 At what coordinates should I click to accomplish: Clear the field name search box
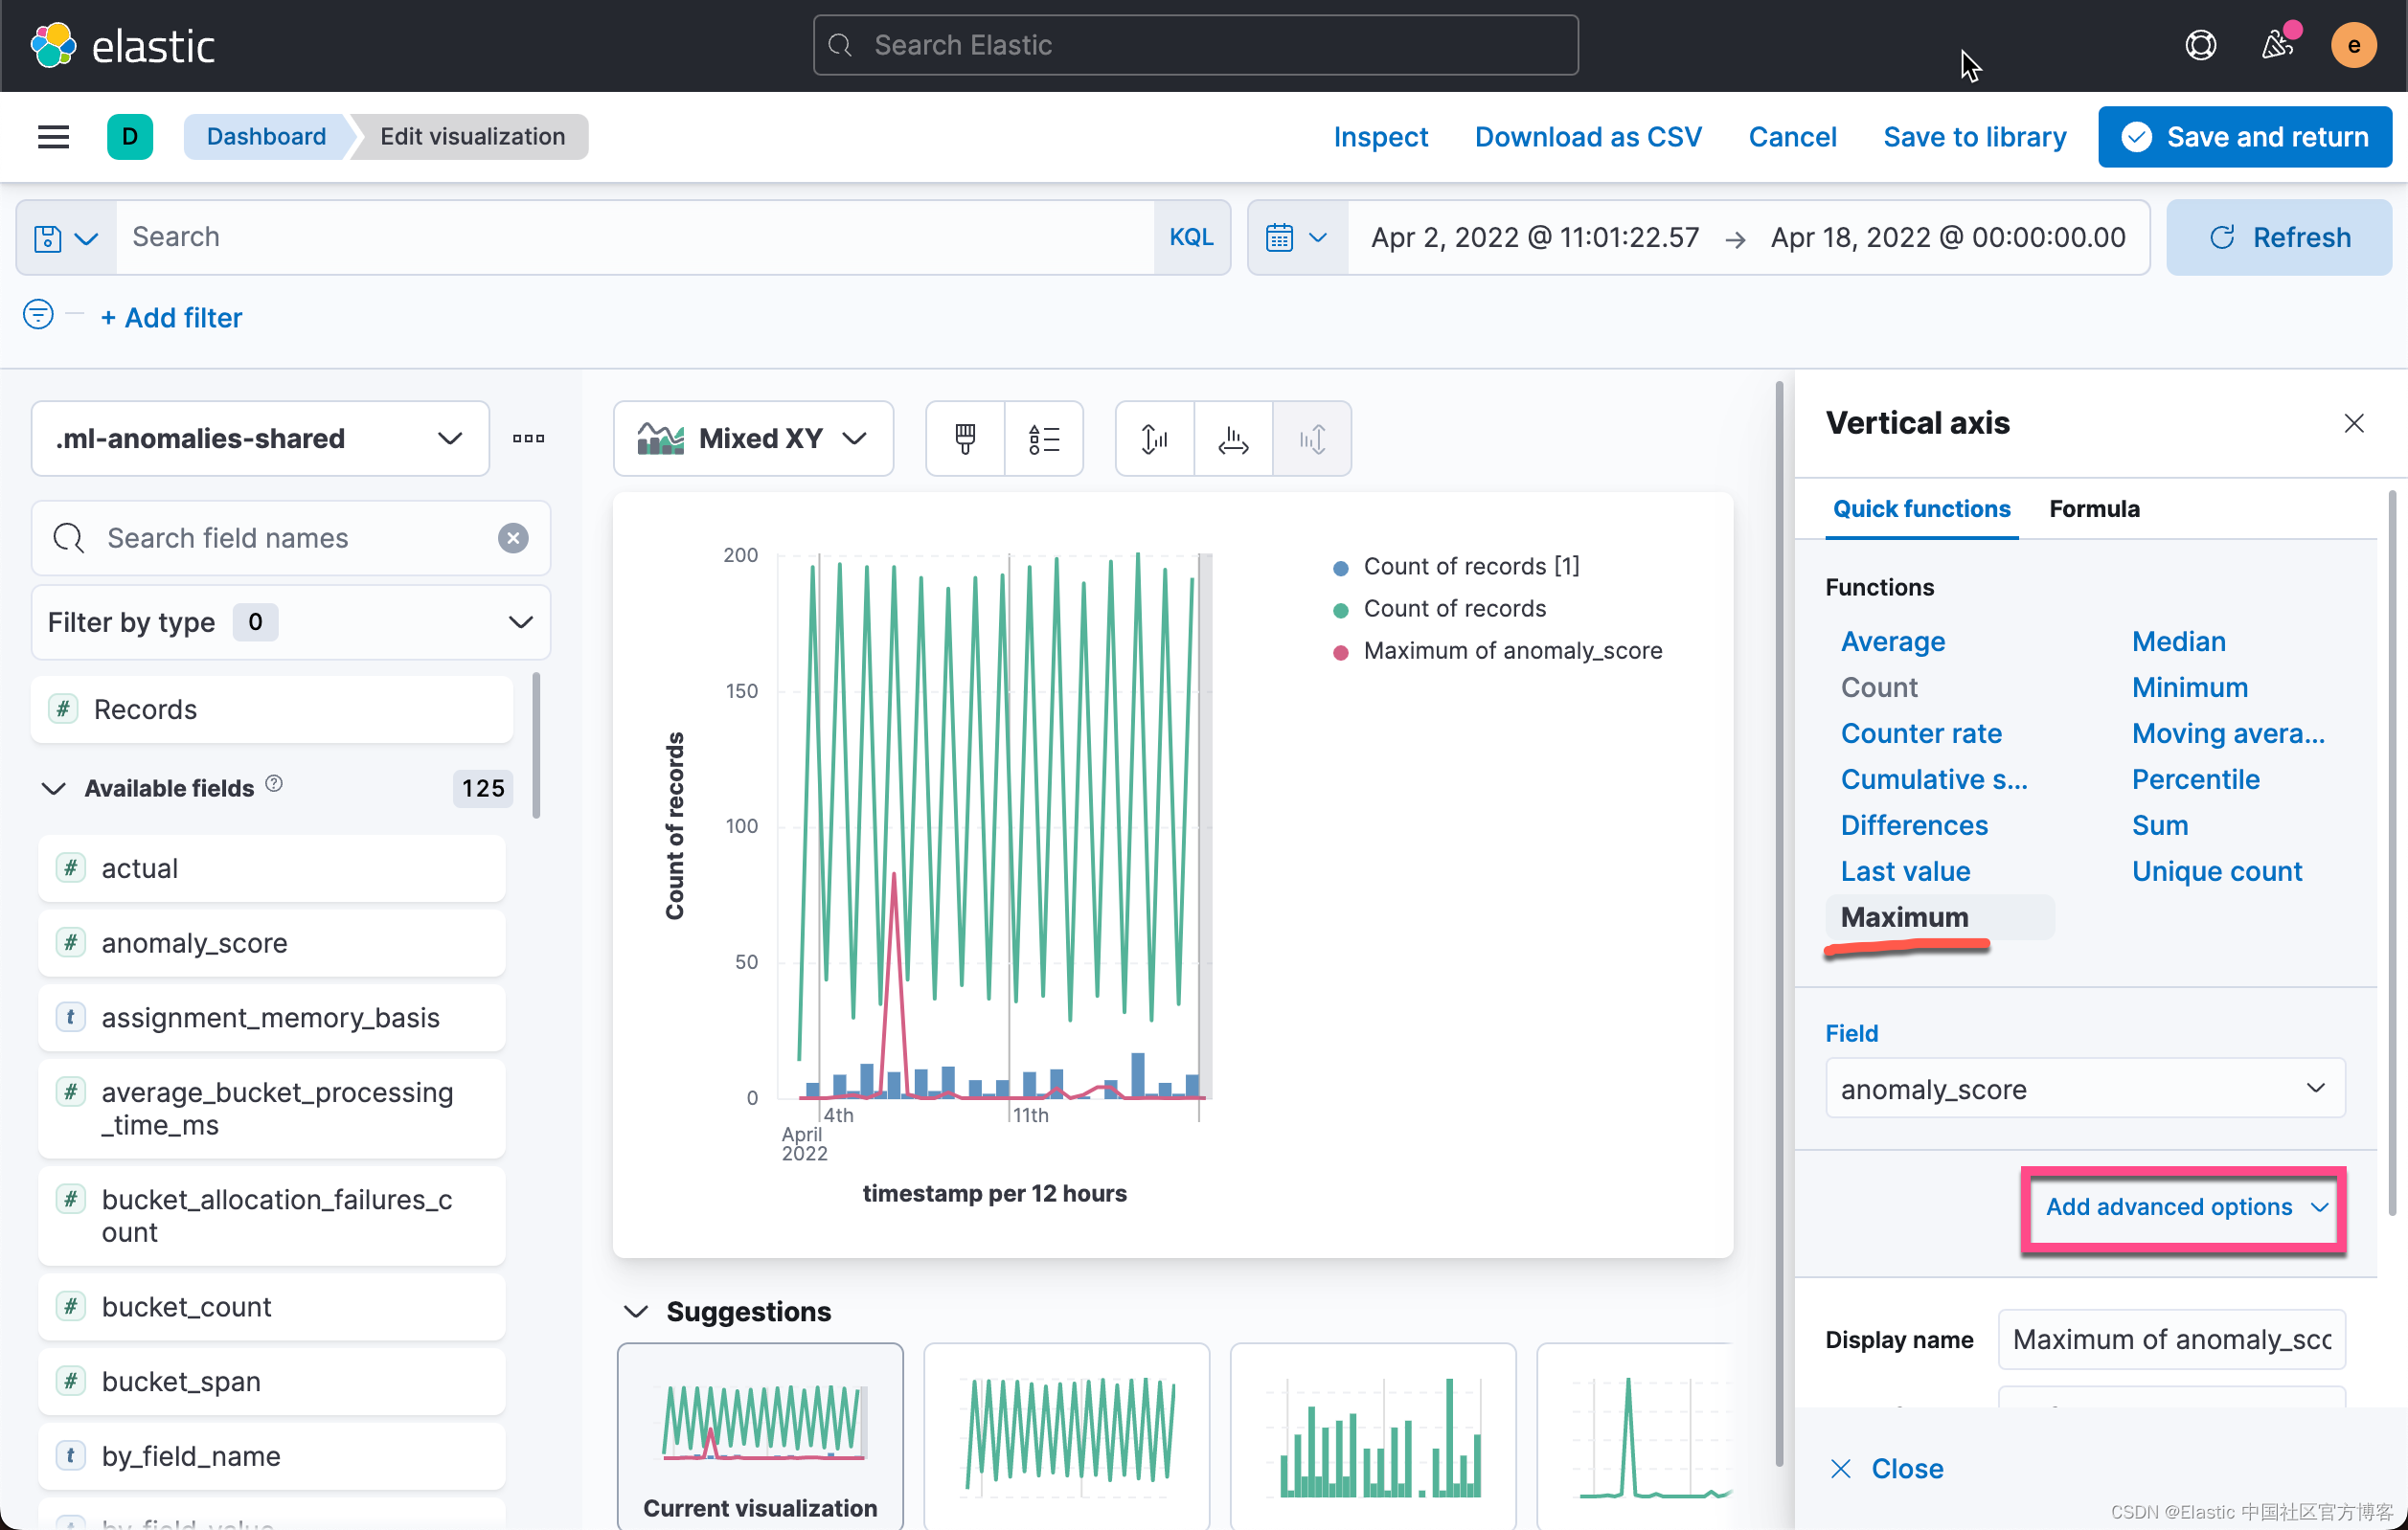pyautogui.click(x=513, y=539)
